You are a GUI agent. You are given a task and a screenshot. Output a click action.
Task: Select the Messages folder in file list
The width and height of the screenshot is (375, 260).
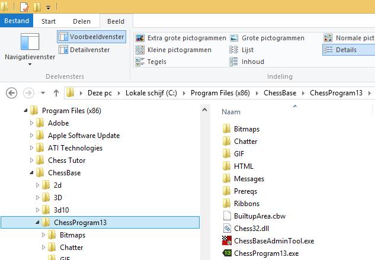243,179
